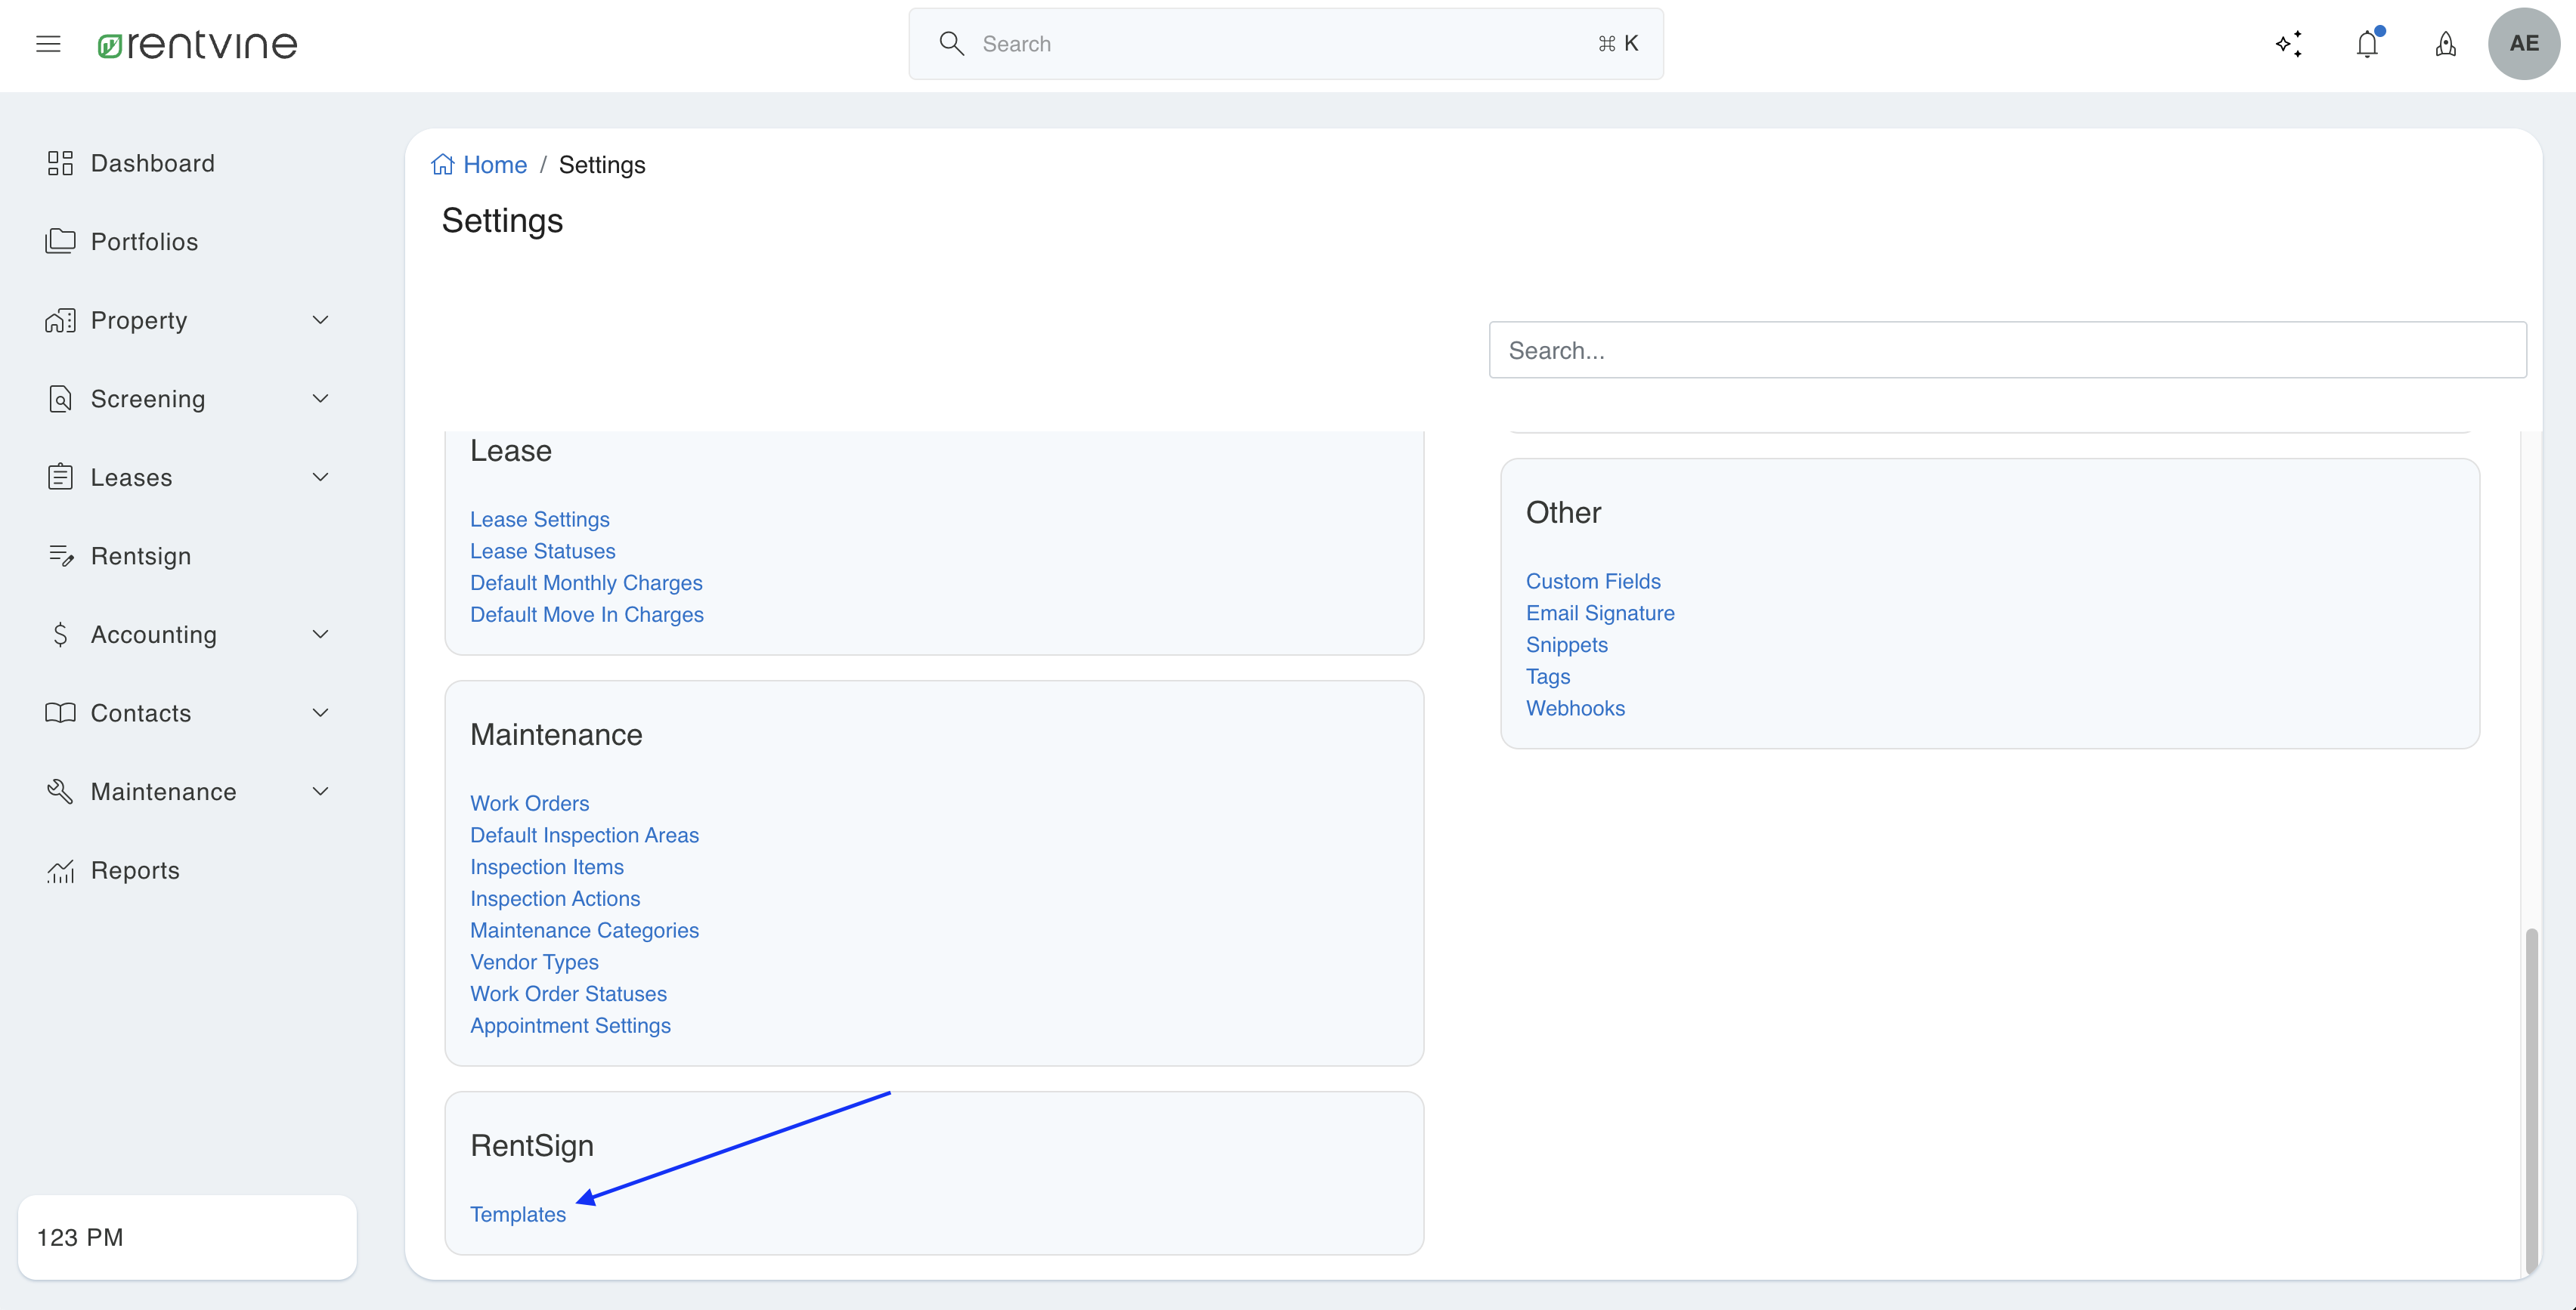2576x1310 pixels.
Task: Open the AE user avatar menu
Action: pyautogui.click(x=2524, y=44)
